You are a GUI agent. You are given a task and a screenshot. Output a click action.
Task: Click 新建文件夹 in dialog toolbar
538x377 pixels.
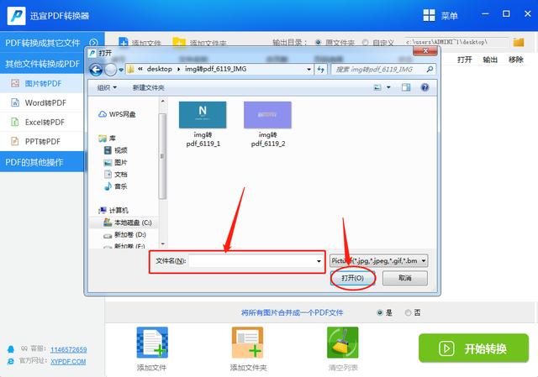click(148, 87)
